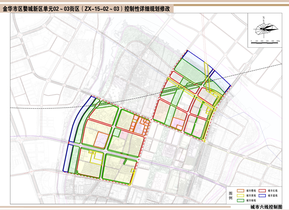Click the 城市蓝线 legend label
Image resolution: width=289 pixels, height=210 pixels.
pos(273,196)
